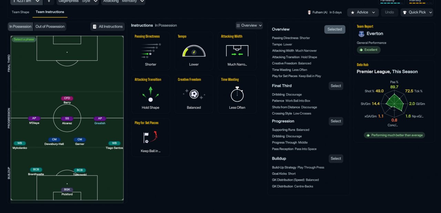Image resolution: width=441 pixels, height=213 pixels.
Task: Select the AP role badge for Grealish
Action: (100, 118)
